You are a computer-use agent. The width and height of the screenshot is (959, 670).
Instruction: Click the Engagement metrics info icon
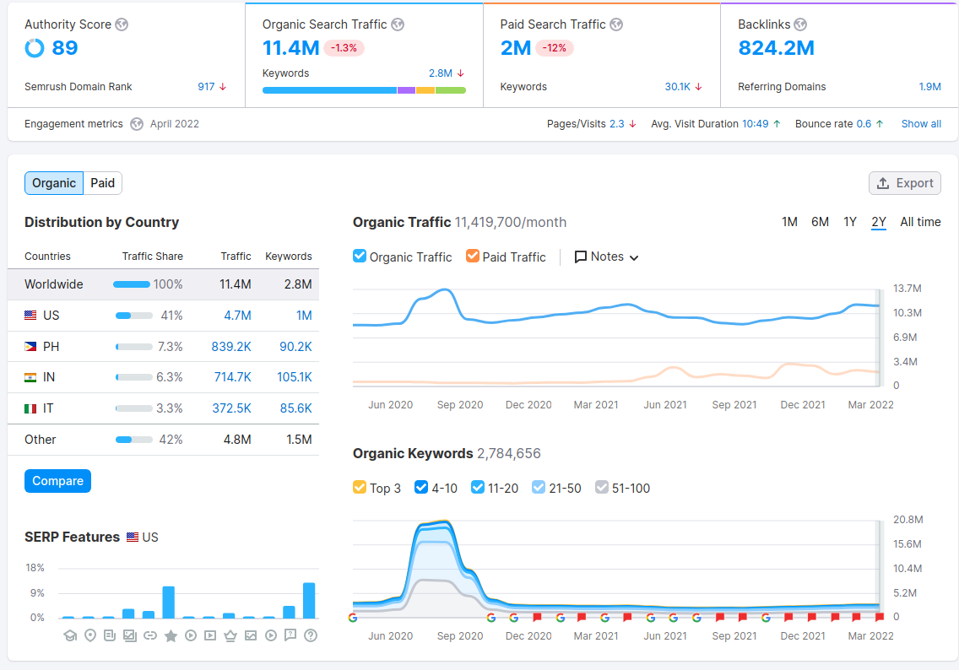click(136, 123)
